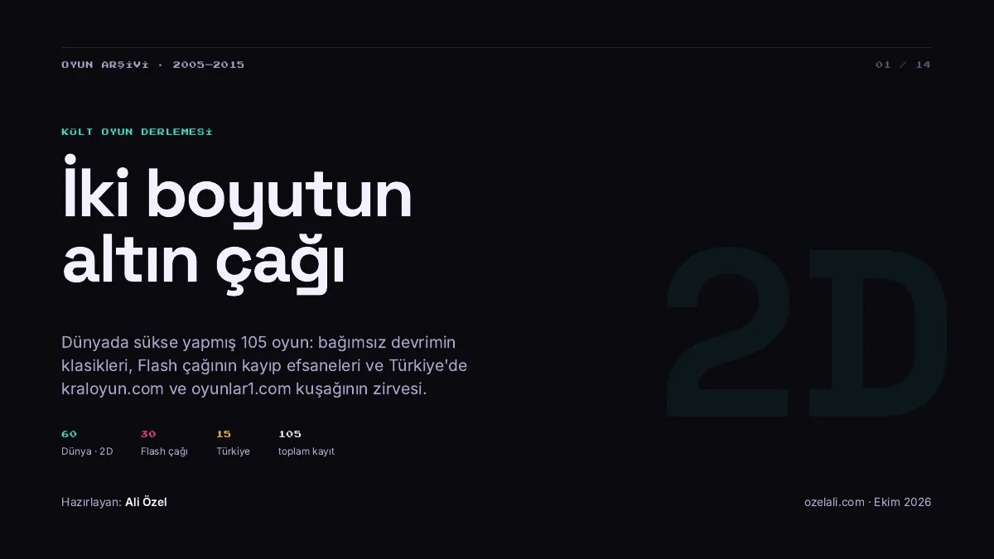994x559 pixels.
Task: Click the 'Türkiye' stat label
Action: pos(233,451)
